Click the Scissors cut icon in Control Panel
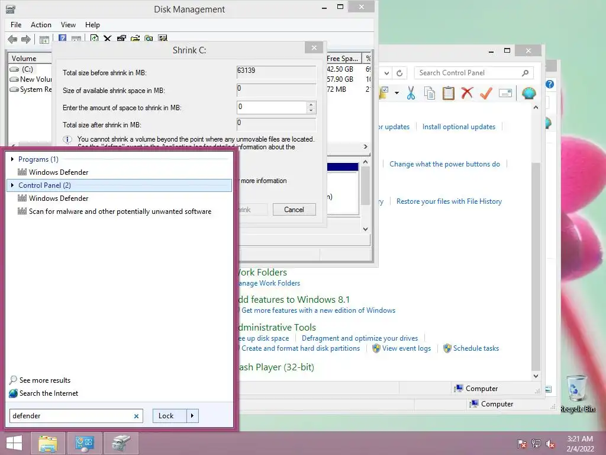Image resolution: width=606 pixels, height=455 pixels. [411, 93]
